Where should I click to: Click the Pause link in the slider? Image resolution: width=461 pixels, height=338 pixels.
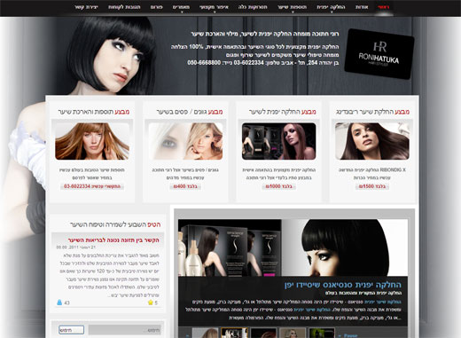[x=350, y=335]
